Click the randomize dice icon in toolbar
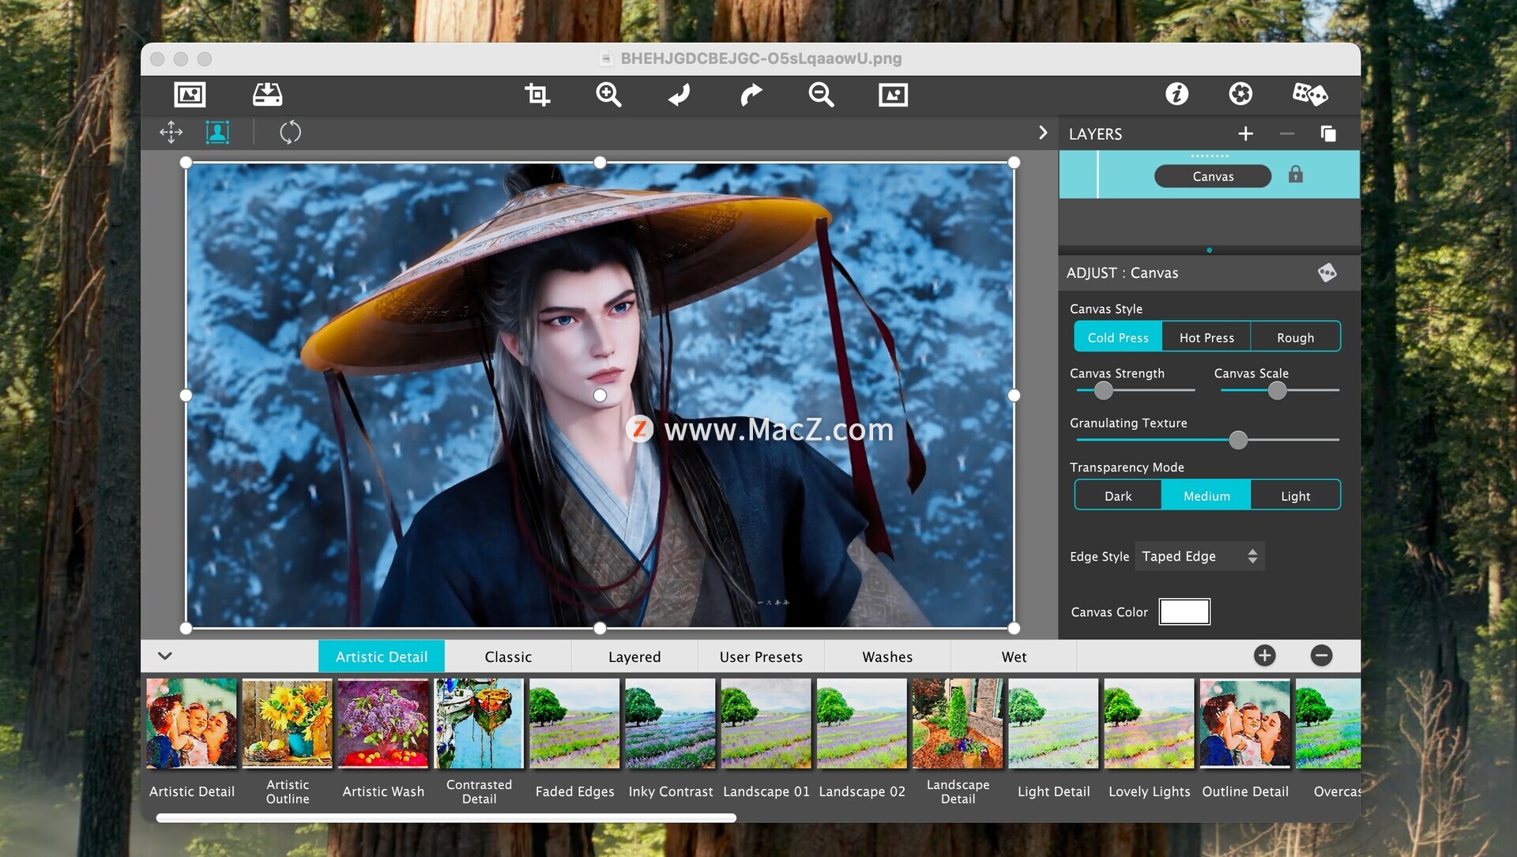1517x857 pixels. click(x=1310, y=94)
